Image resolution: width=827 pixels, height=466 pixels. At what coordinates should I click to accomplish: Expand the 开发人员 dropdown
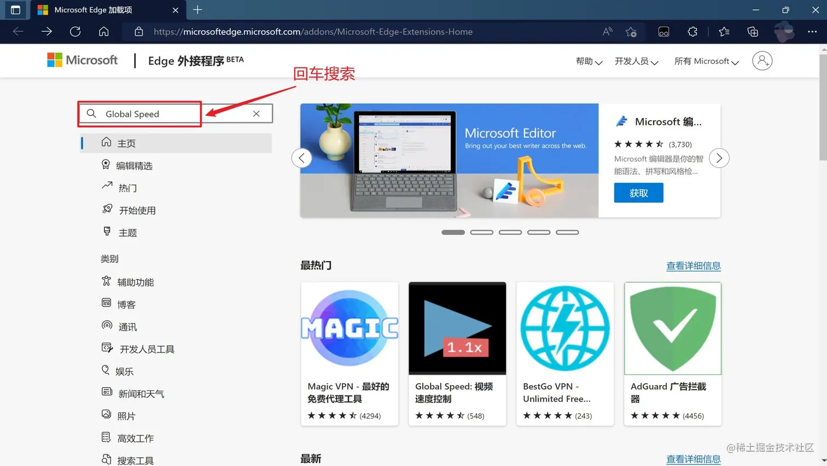(x=636, y=61)
